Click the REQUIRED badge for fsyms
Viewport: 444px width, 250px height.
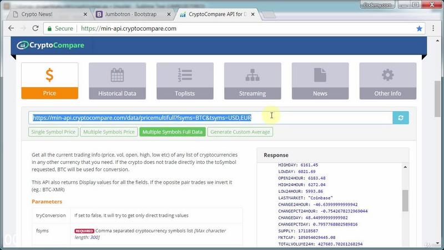(84, 231)
